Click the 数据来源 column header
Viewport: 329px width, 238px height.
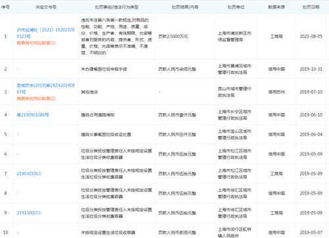click(x=276, y=7)
